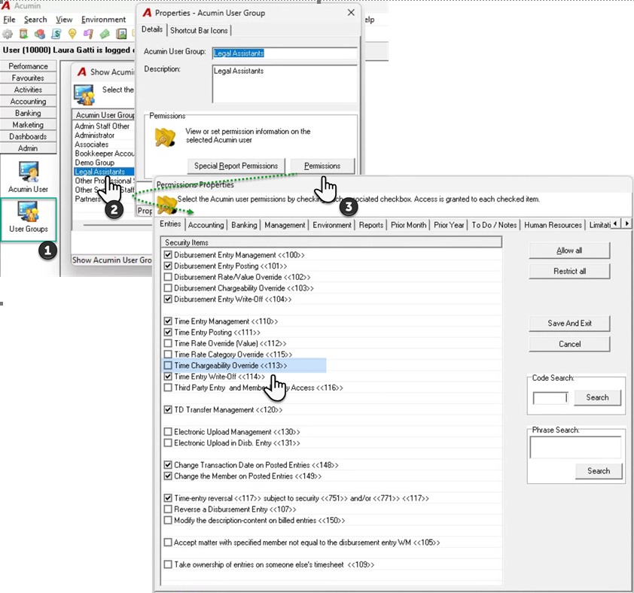634x593 pixels.
Task: Click the photo album toolbar icon
Action: pyautogui.click(x=121, y=34)
